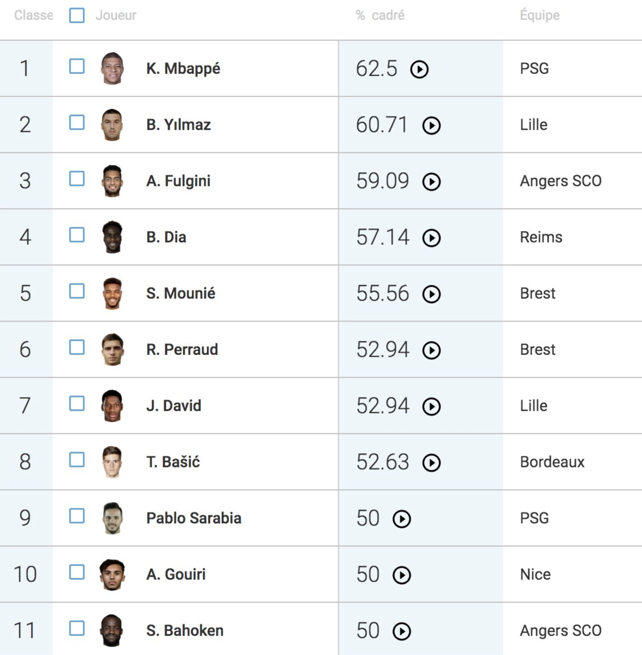Click play icon beside 59.09 value
The image size is (642, 655).
click(x=431, y=182)
